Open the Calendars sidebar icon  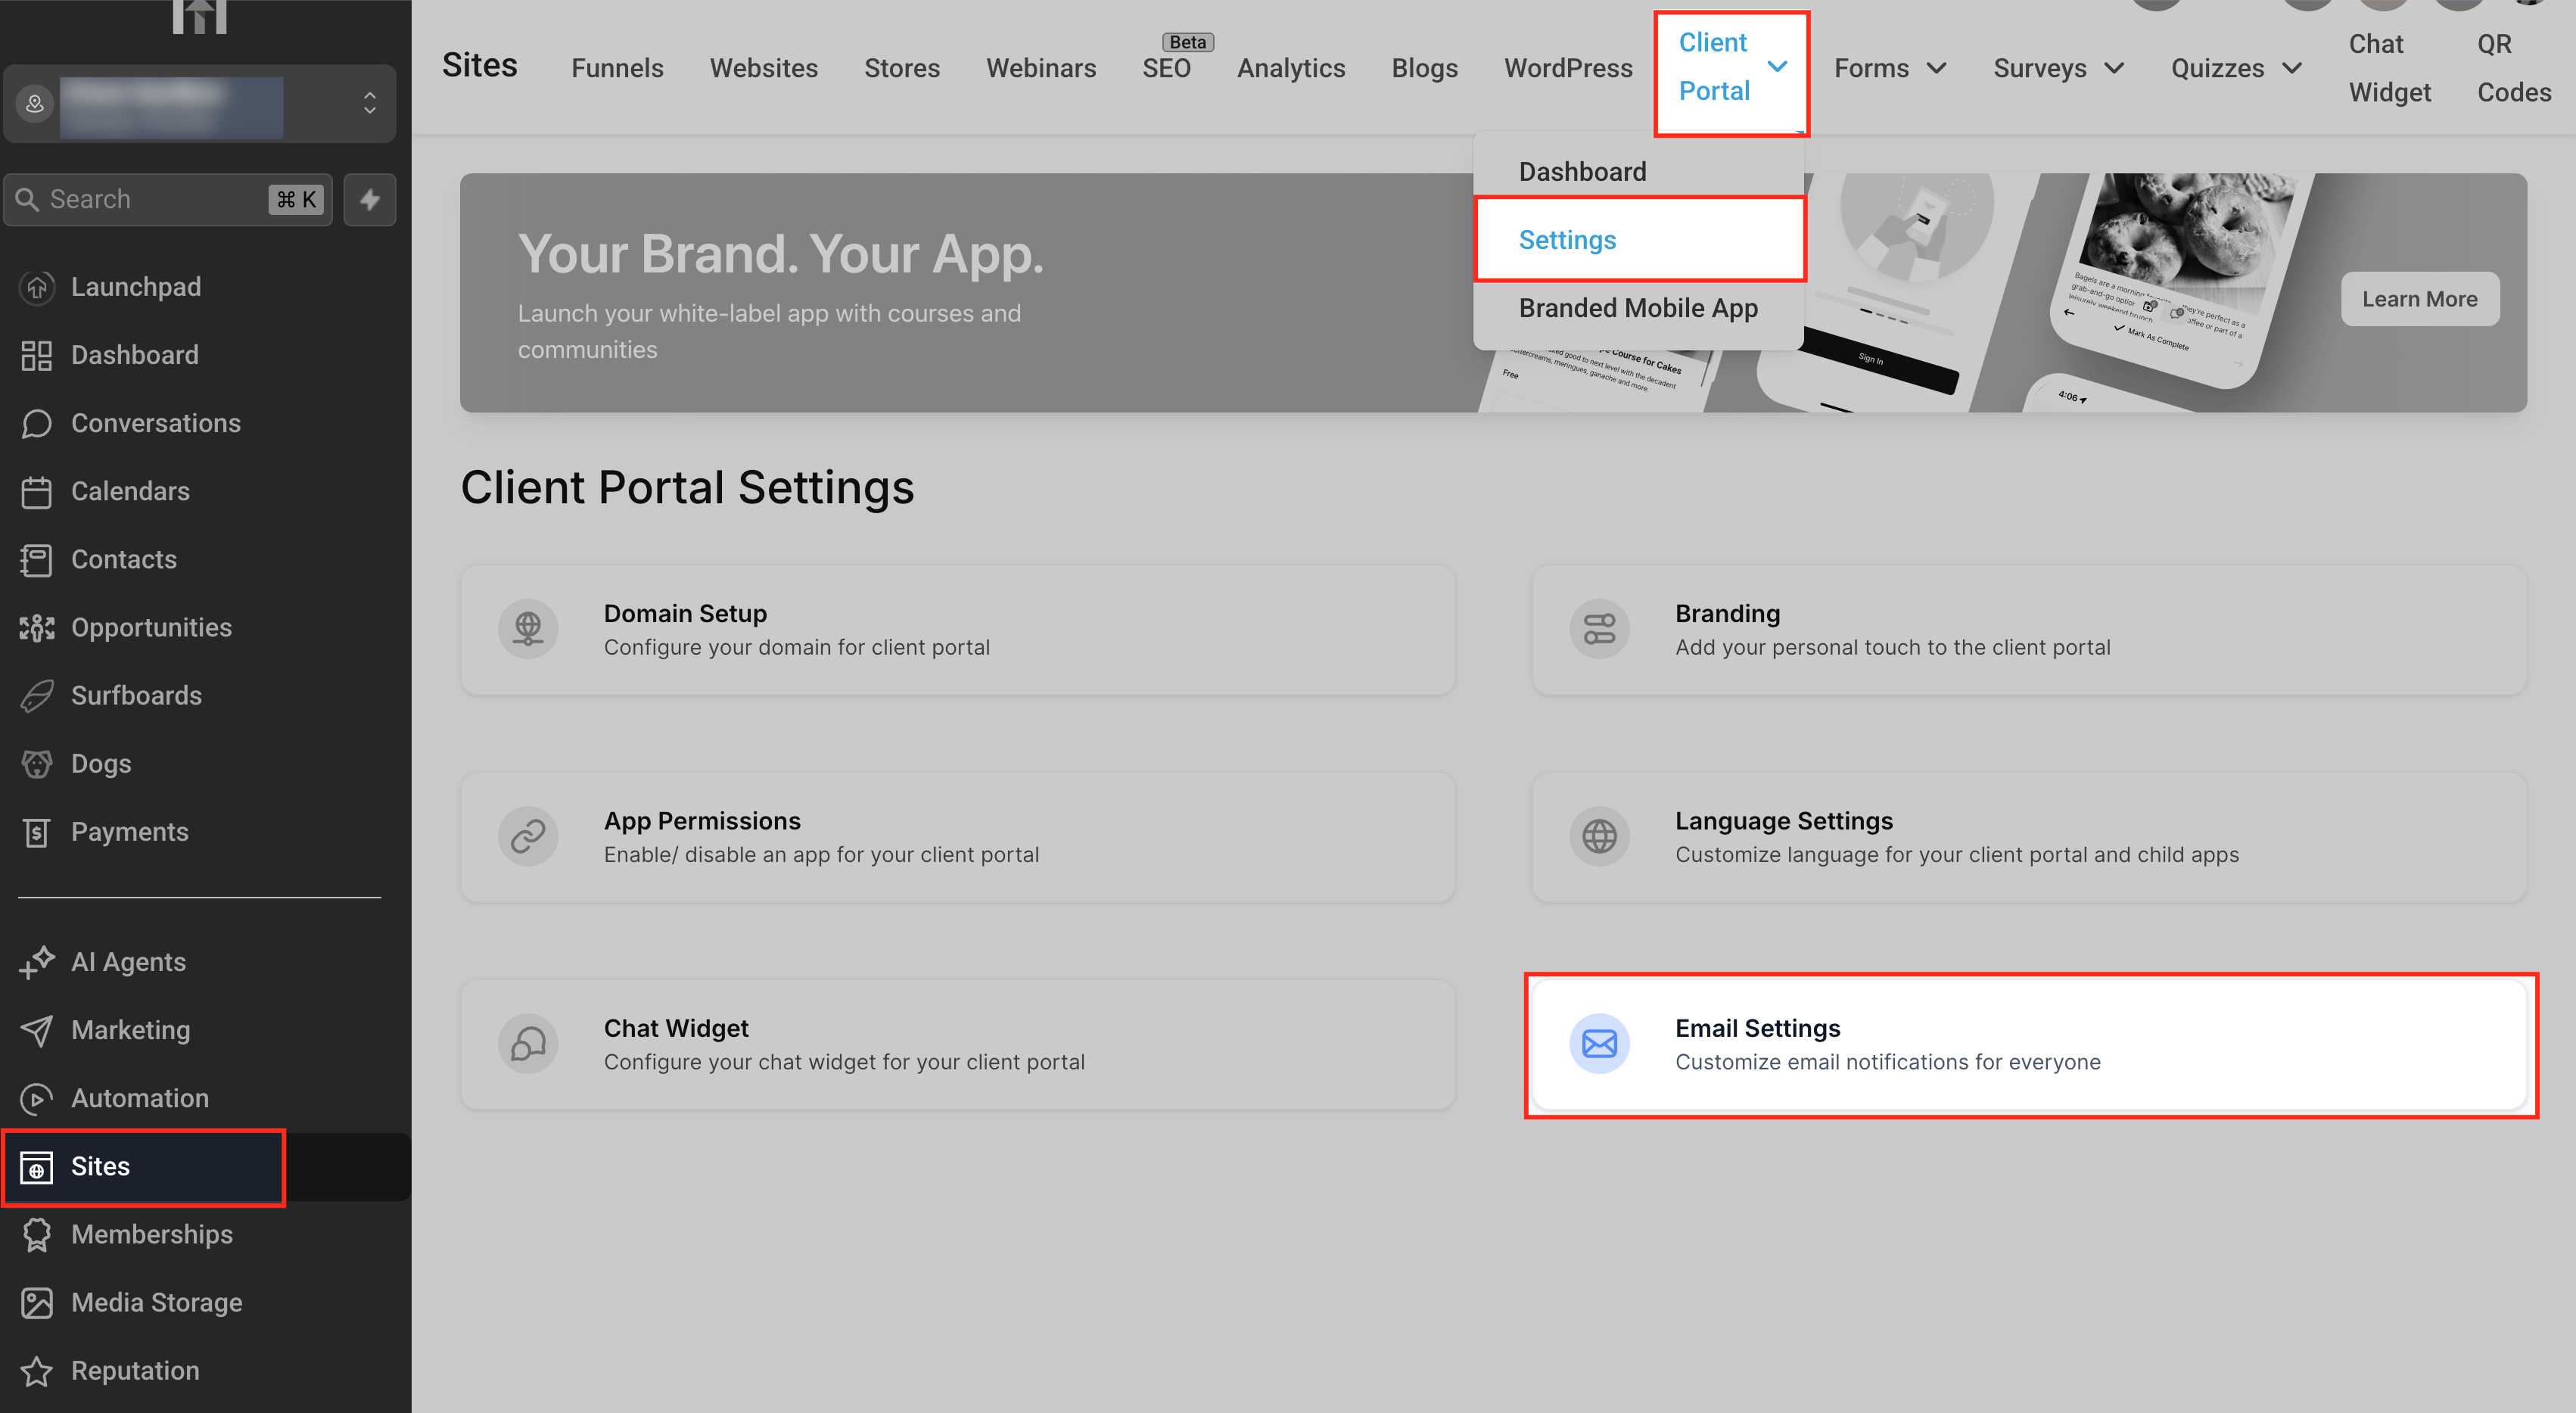(x=37, y=492)
